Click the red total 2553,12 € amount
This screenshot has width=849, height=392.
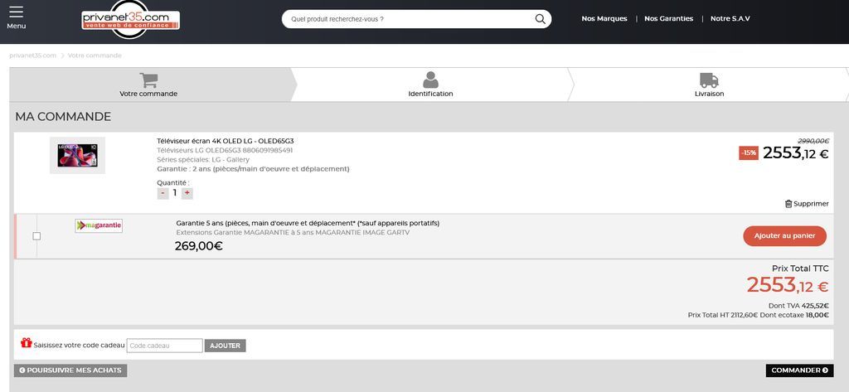coord(788,285)
